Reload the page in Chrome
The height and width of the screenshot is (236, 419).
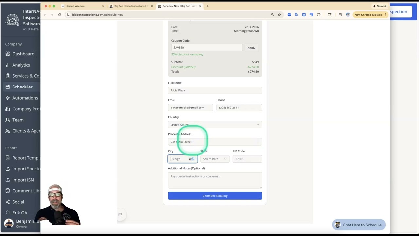[59, 15]
